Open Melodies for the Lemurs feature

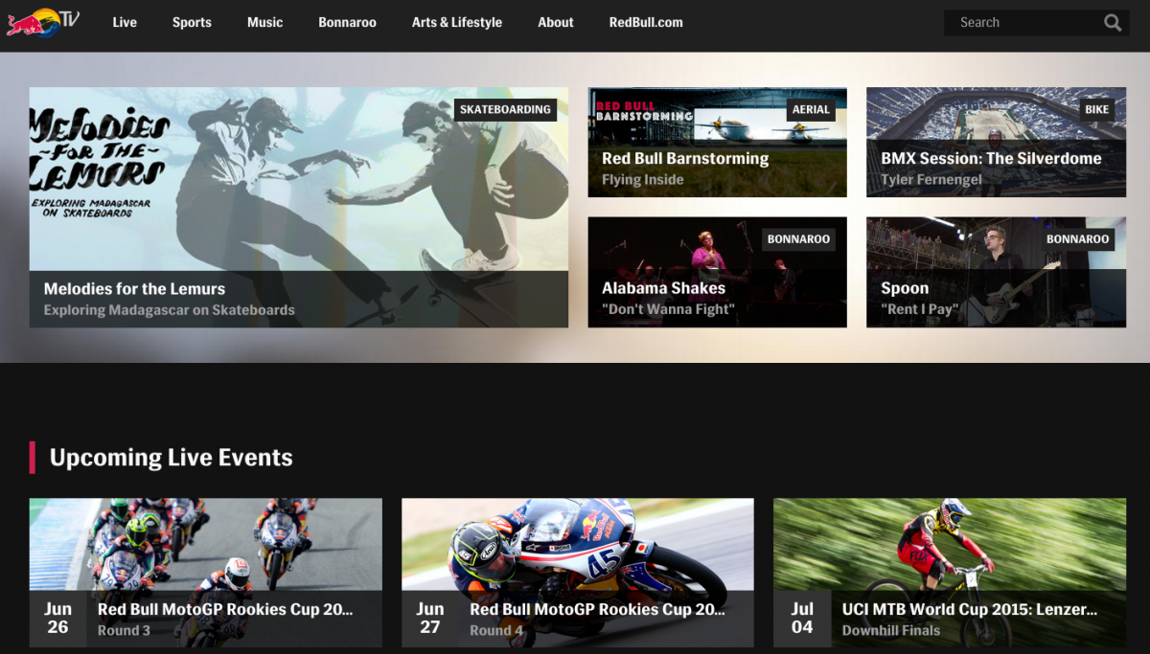pos(298,208)
